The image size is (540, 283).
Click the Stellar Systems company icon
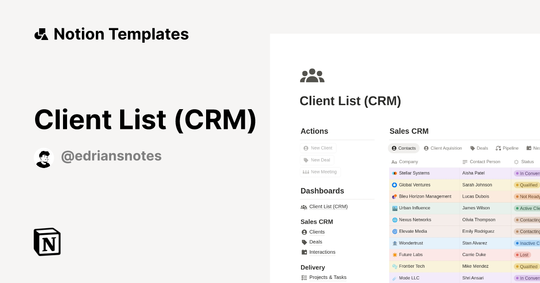click(395, 173)
